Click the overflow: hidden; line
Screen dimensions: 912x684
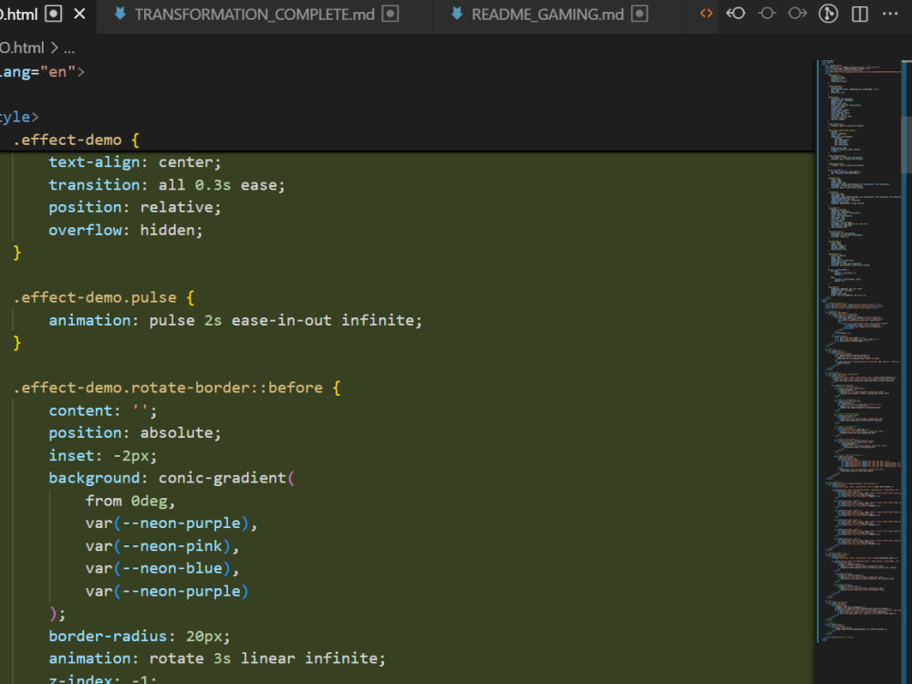coord(126,231)
